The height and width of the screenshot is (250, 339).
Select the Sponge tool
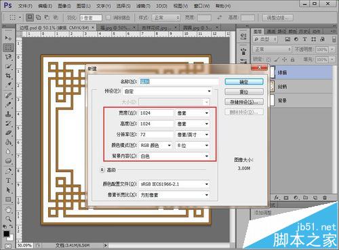(x=8, y=161)
